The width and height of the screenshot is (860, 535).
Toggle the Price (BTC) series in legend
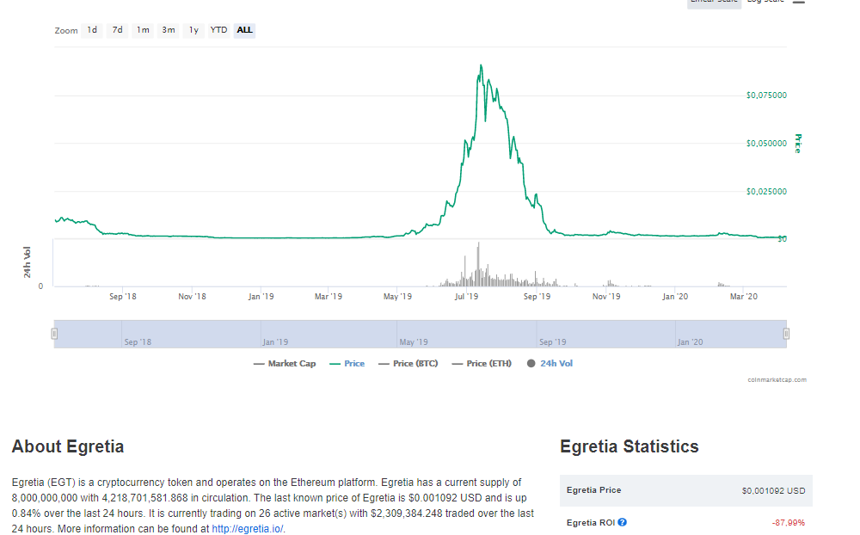[x=408, y=364]
